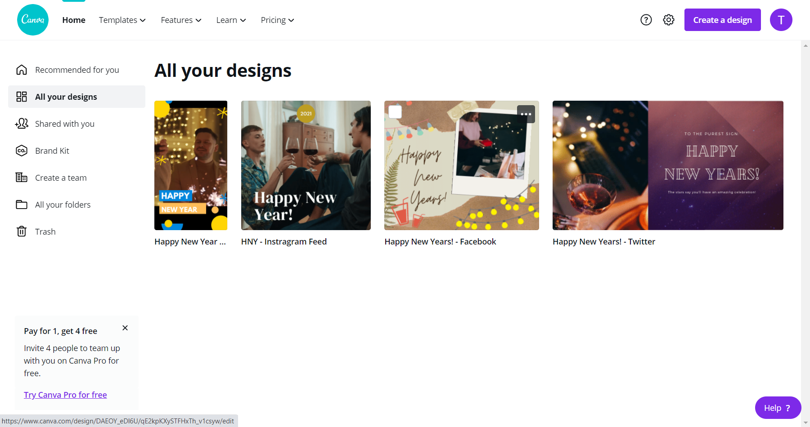
Task: Open the settings gear icon
Action: click(669, 20)
